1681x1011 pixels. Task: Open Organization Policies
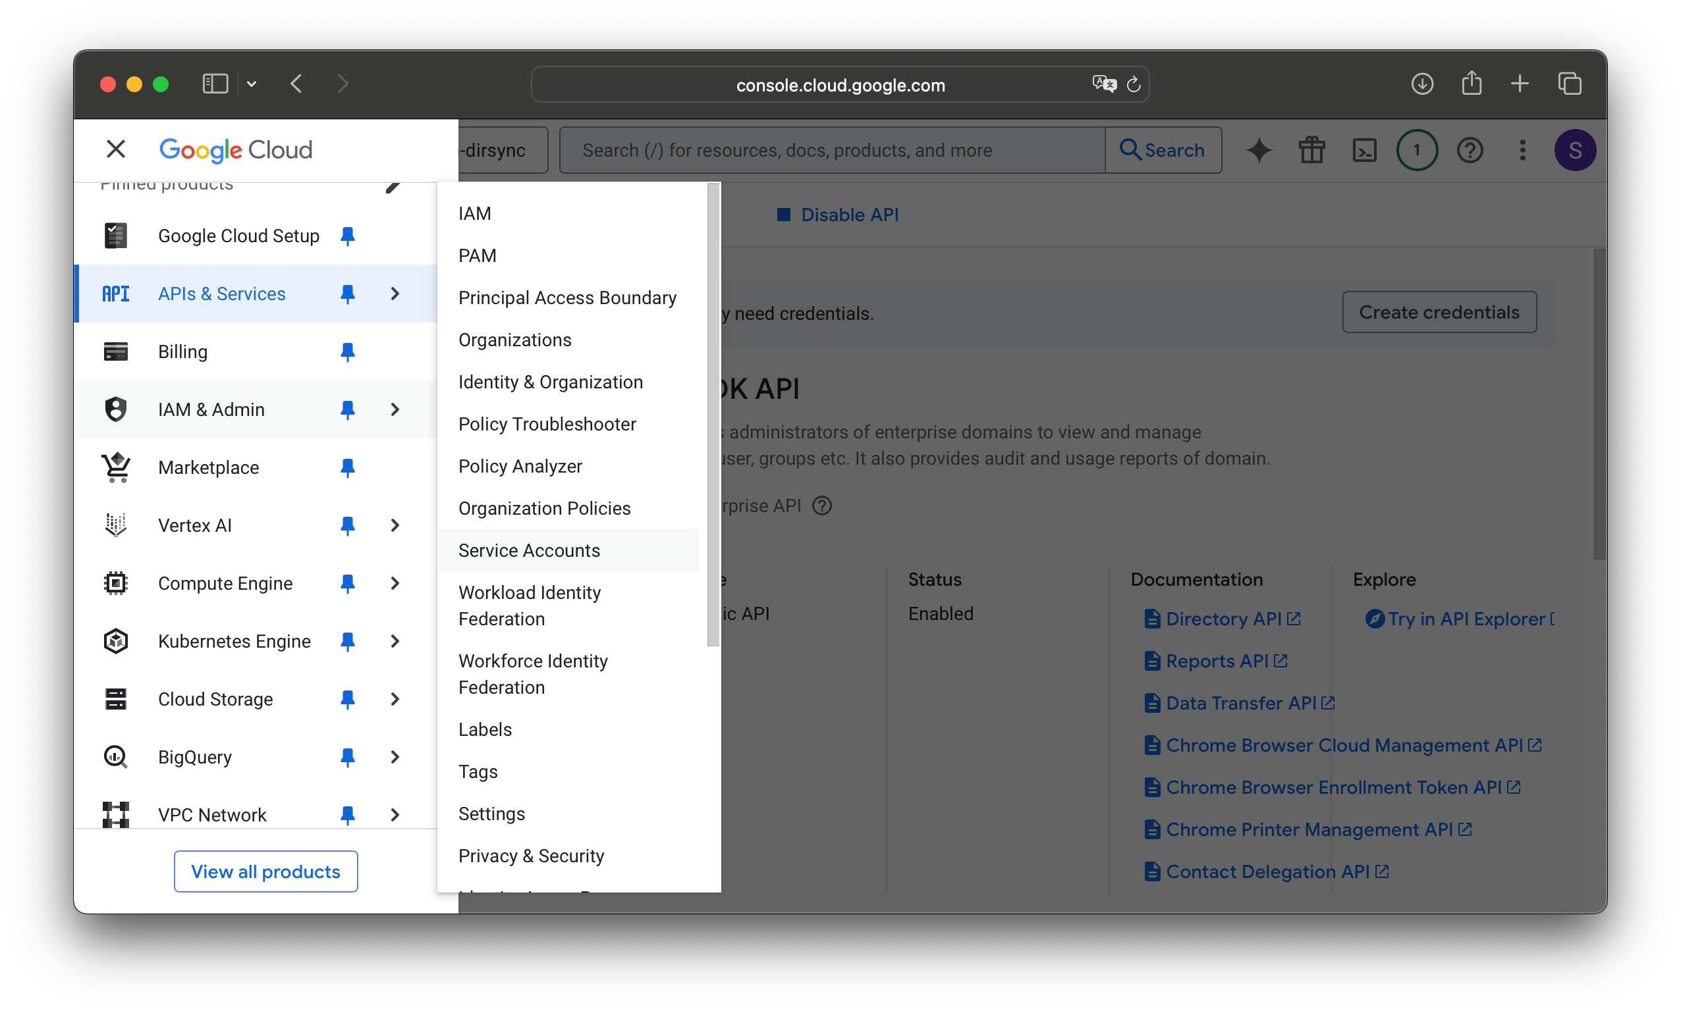click(569, 508)
